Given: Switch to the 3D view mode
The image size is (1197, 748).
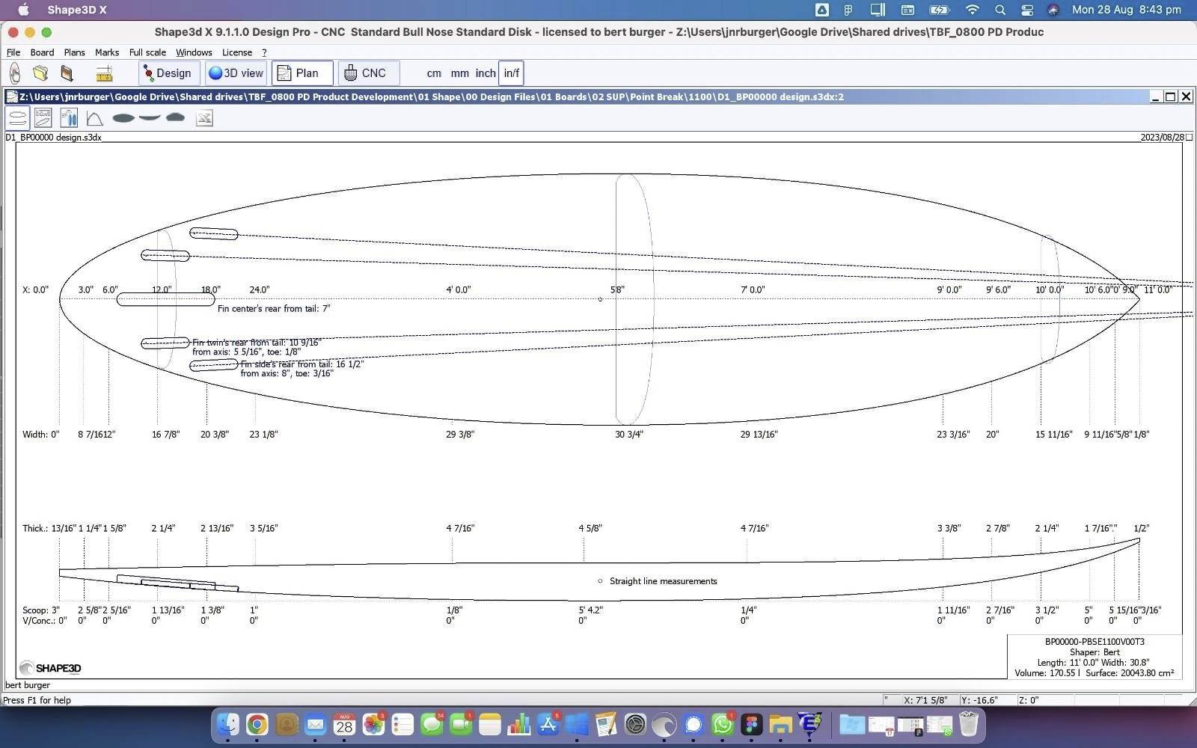Looking at the screenshot, I should 236,73.
